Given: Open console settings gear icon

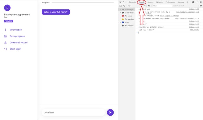Looking at the screenshot, I should coord(201,6).
